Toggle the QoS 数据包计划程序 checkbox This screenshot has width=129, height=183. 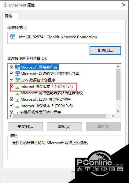click(11, 80)
